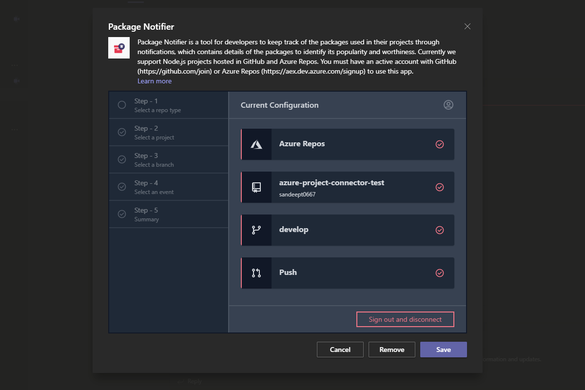Screen dimensions: 585x390
Task: Toggle the Step - 4 check circle
Action: pyautogui.click(x=122, y=187)
